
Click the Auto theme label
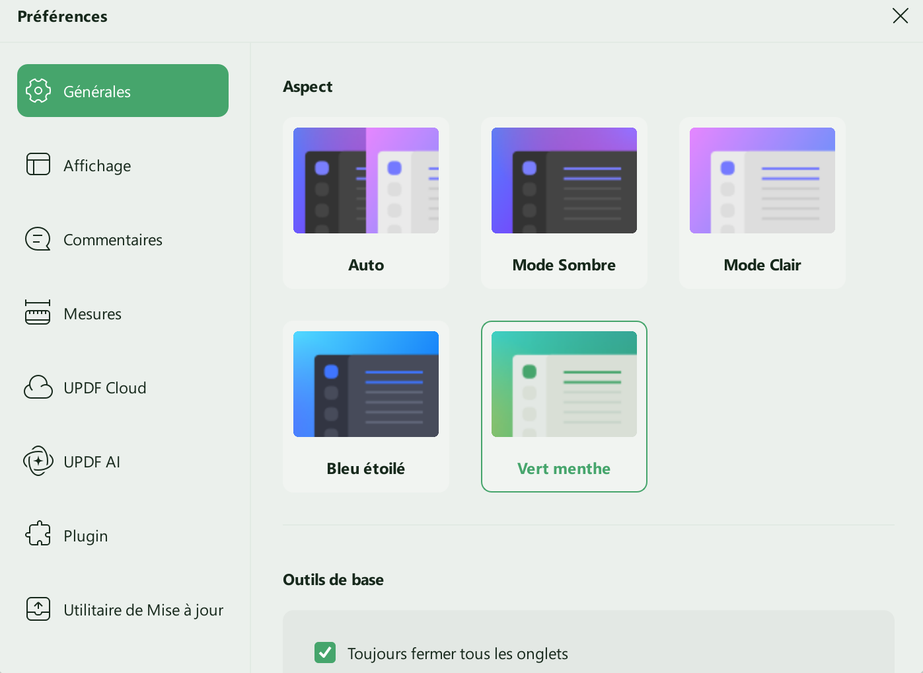click(366, 265)
